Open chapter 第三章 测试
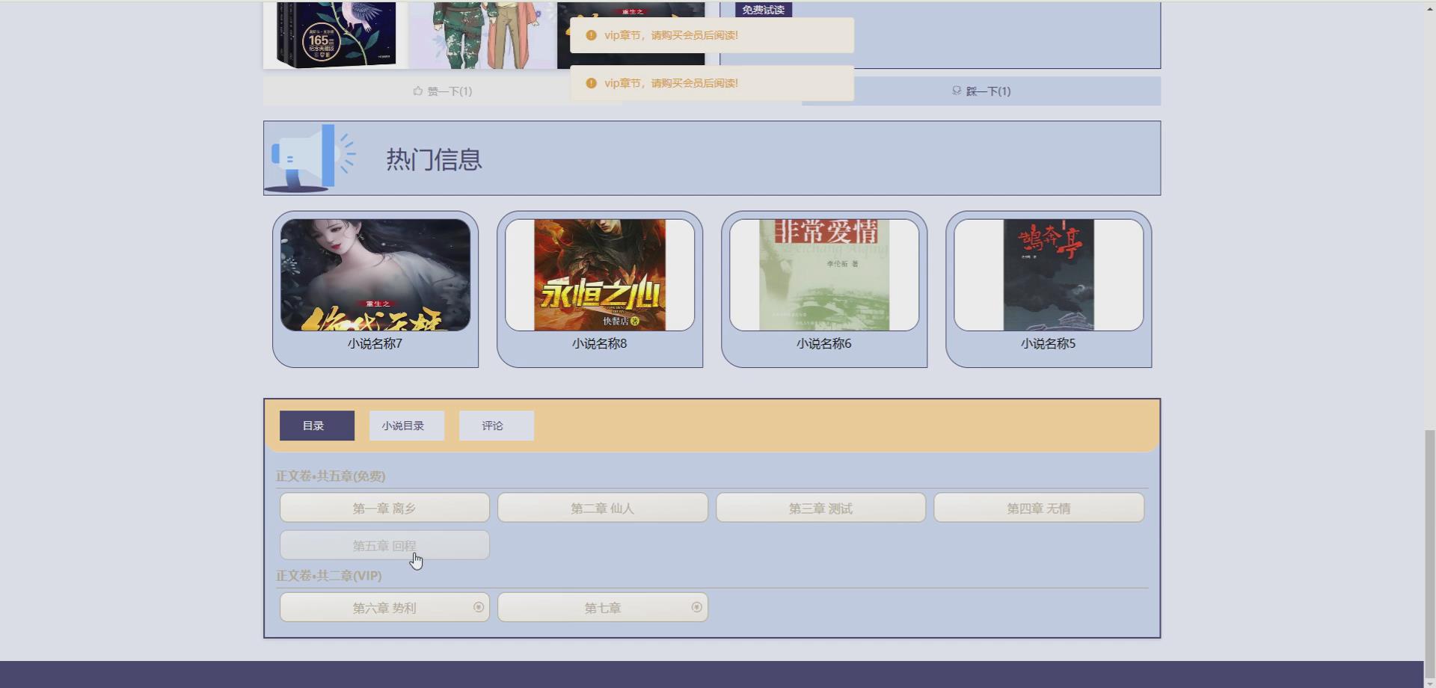 pos(820,508)
